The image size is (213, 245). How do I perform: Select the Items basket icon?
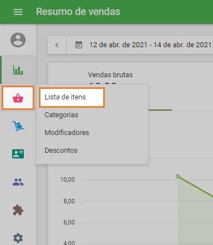18,98
